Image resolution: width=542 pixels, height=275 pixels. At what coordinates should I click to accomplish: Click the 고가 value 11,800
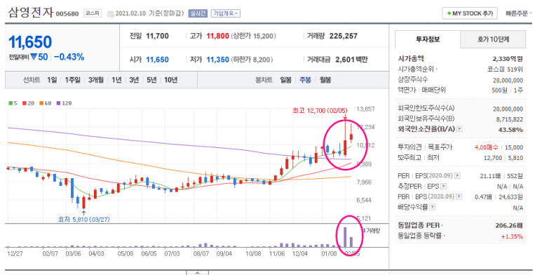pyautogui.click(x=218, y=36)
